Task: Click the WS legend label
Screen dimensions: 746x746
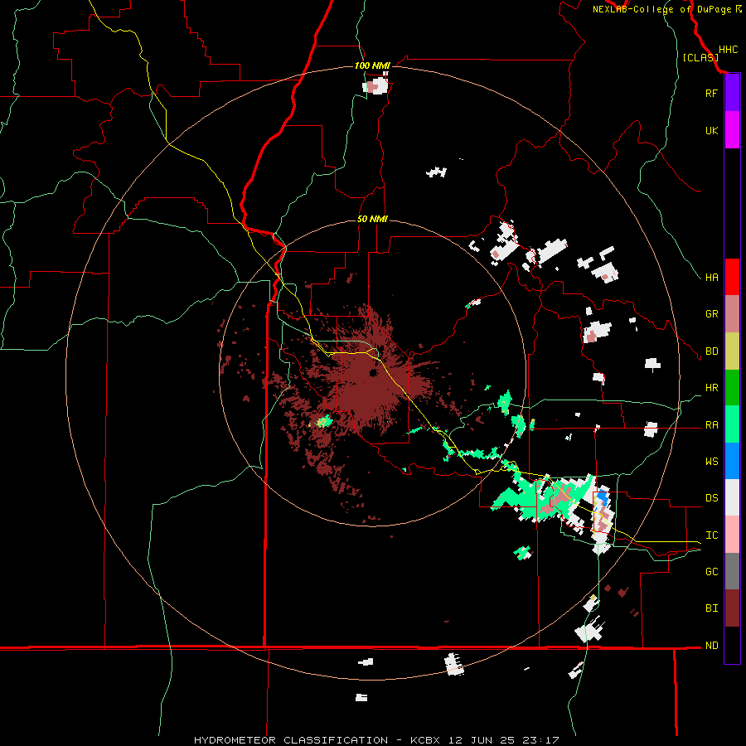Action: pyautogui.click(x=712, y=462)
